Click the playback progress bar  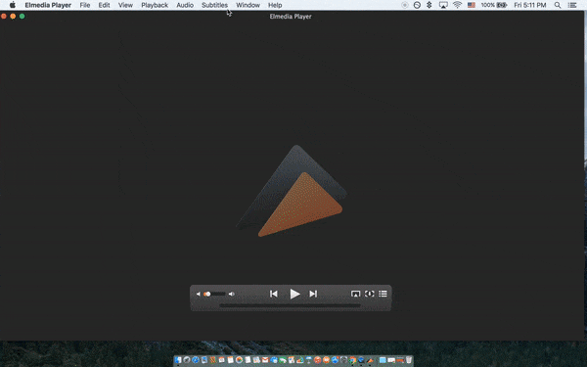tap(291, 305)
